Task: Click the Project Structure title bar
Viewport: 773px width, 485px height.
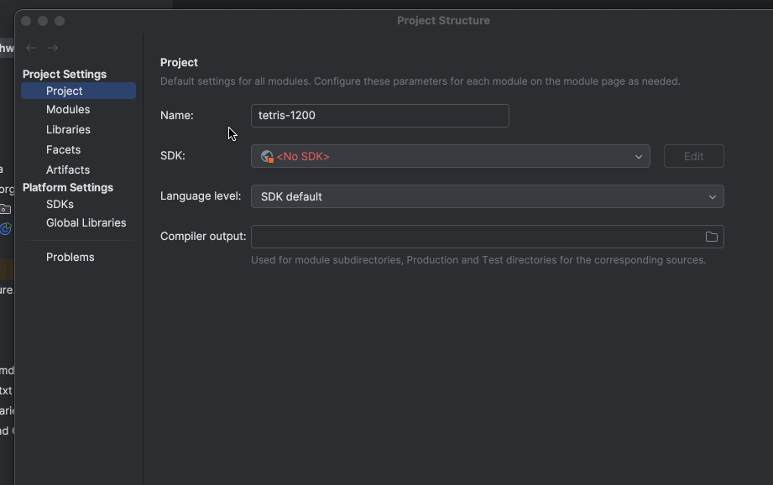Action: click(443, 20)
